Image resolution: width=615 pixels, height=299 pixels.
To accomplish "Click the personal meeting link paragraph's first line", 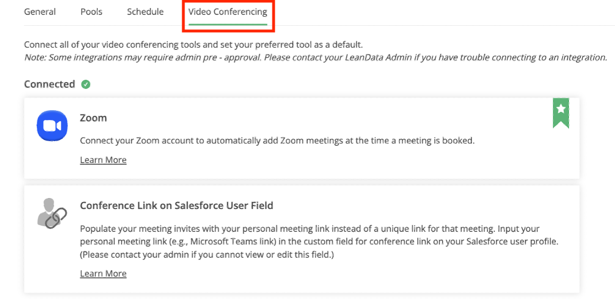I will [x=309, y=228].
